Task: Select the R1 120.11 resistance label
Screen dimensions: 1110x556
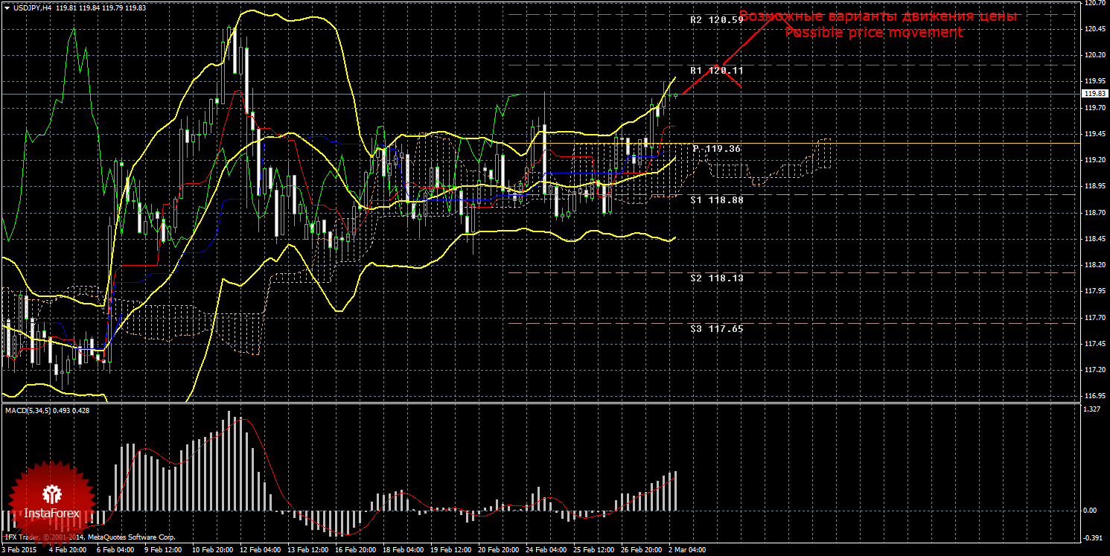Action: pos(716,70)
